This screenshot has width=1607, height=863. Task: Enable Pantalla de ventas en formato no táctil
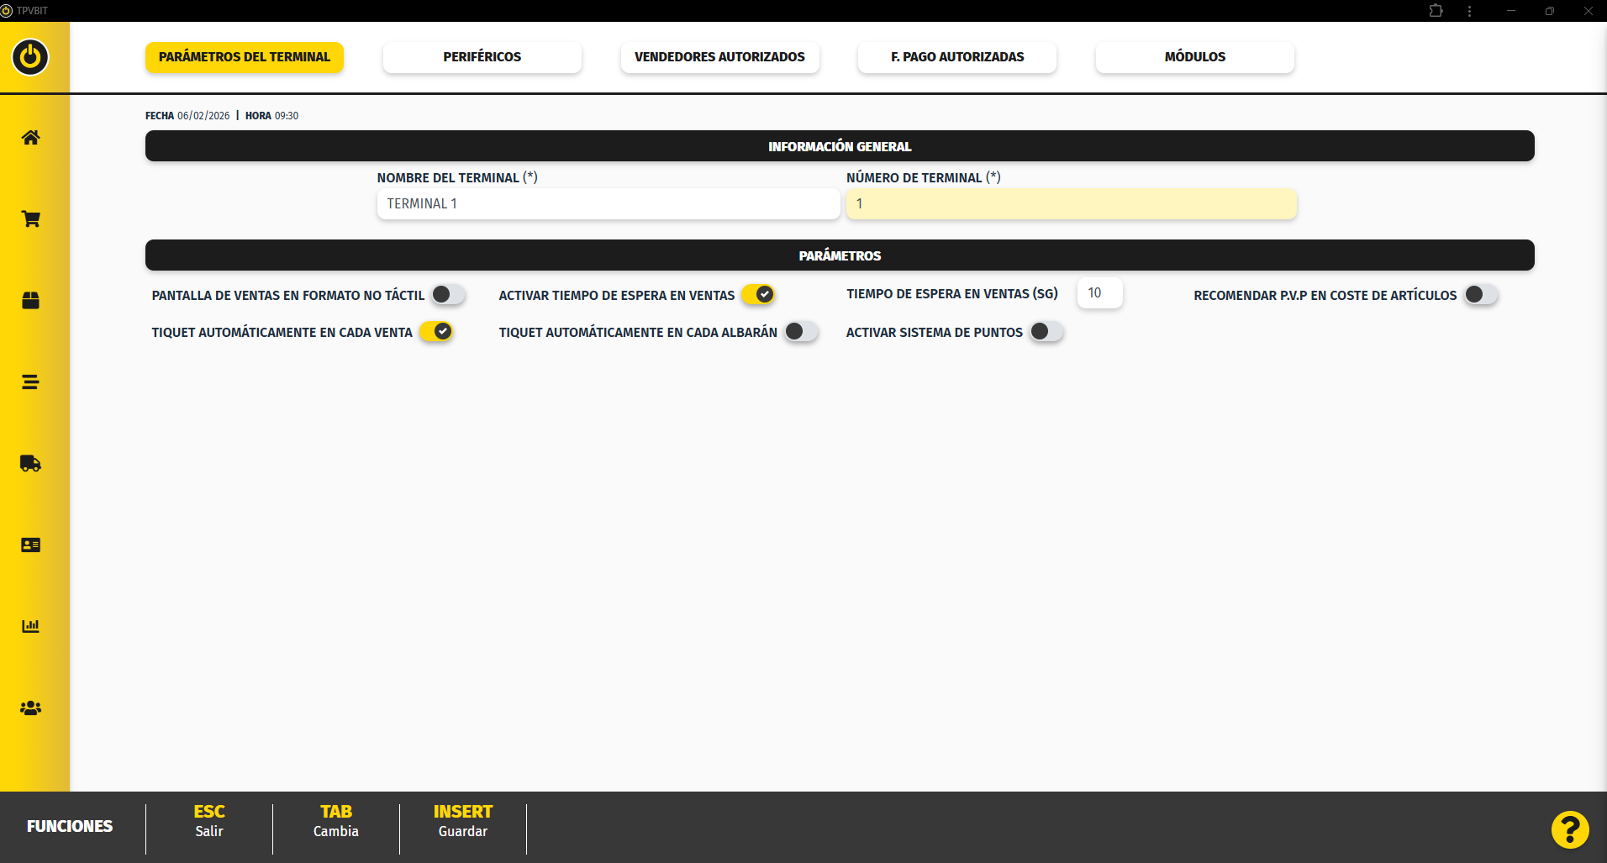448,295
